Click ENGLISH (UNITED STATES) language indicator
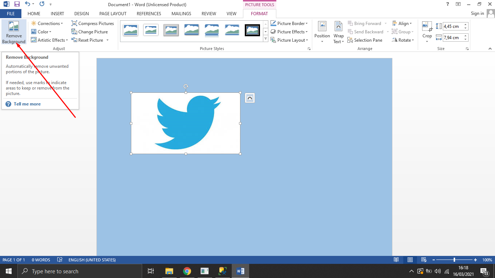495x278 pixels. point(92,260)
